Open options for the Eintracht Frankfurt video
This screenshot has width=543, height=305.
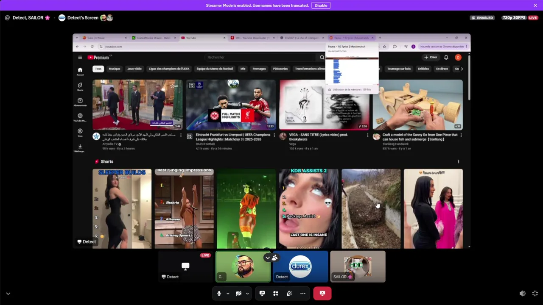click(x=274, y=135)
